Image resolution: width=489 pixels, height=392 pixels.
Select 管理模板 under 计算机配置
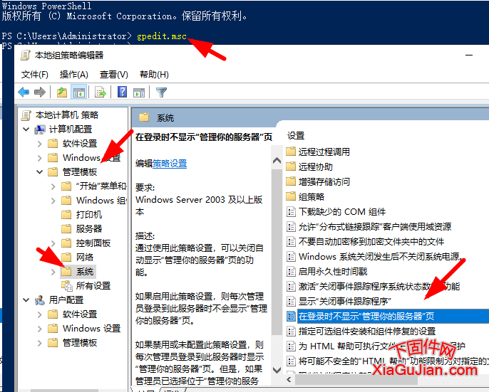pos(80,172)
